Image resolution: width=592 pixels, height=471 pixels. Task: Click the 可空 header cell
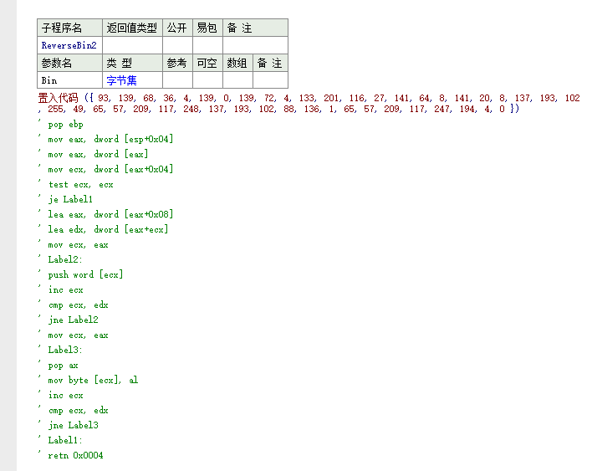pos(207,63)
